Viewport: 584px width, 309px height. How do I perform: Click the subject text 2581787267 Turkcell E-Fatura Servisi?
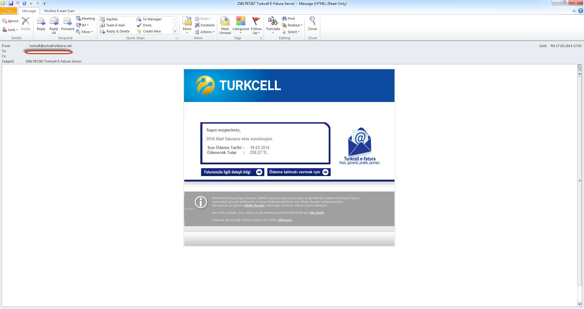[53, 61]
